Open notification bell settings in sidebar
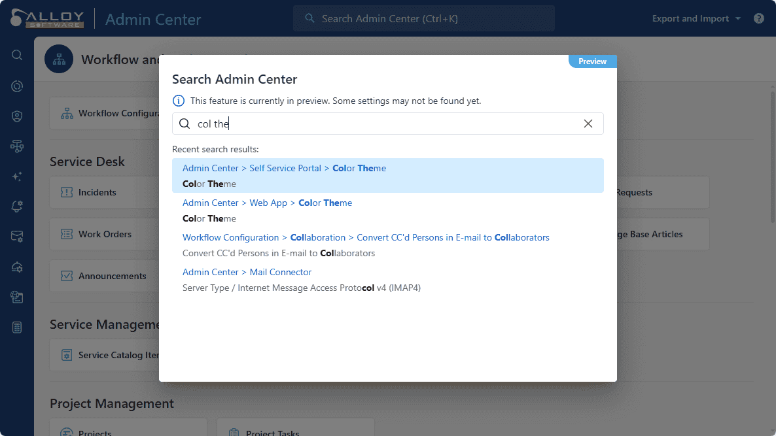The height and width of the screenshot is (436, 776). click(x=17, y=207)
